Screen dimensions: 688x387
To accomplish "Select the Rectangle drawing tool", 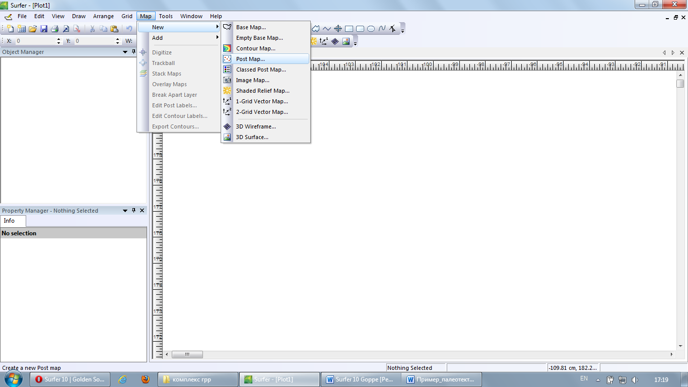I will [x=349, y=29].
